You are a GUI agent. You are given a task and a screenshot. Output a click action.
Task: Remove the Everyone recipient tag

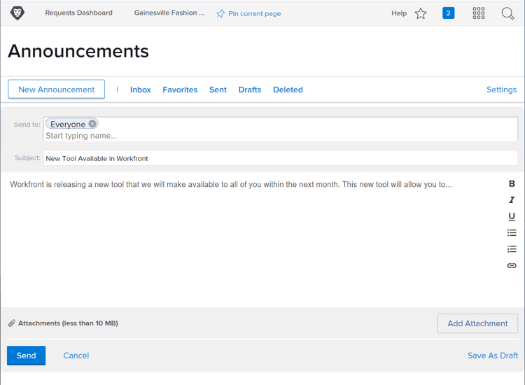(x=92, y=124)
